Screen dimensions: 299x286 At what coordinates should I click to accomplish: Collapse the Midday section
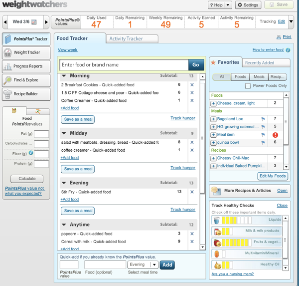[64, 133]
